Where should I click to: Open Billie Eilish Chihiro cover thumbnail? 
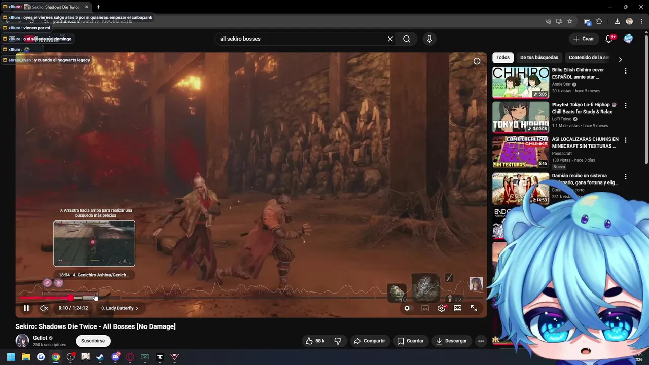[x=521, y=83]
